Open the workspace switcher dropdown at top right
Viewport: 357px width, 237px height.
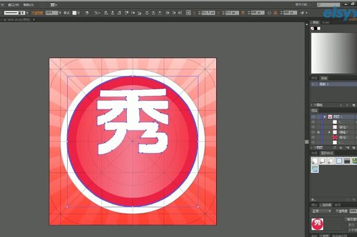[x=303, y=4]
